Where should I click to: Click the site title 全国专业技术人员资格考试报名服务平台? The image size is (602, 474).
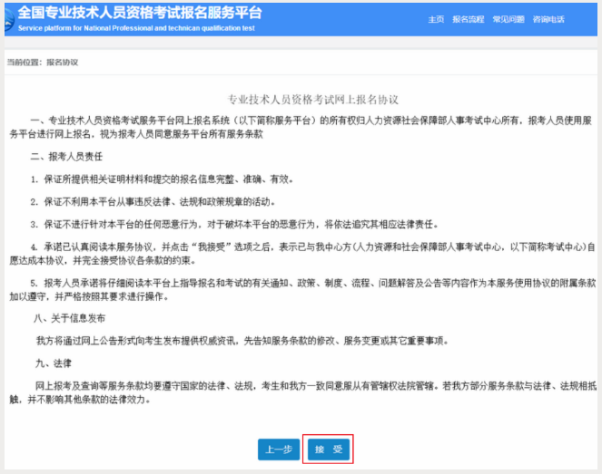point(140,13)
